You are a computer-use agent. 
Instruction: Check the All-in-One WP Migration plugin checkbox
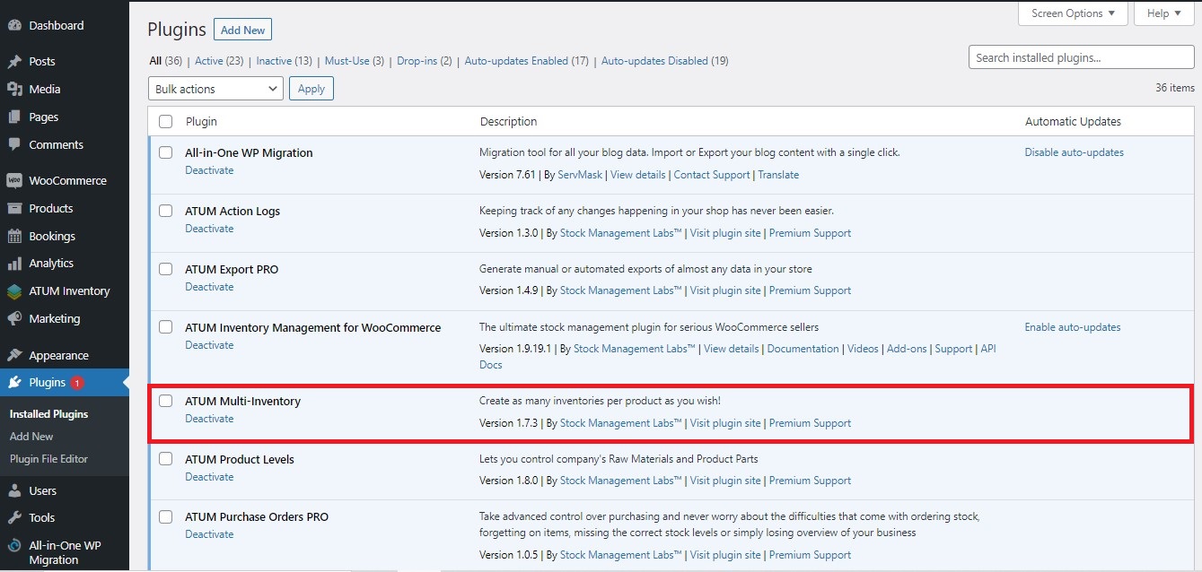pyautogui.click(x=165, y=152)
